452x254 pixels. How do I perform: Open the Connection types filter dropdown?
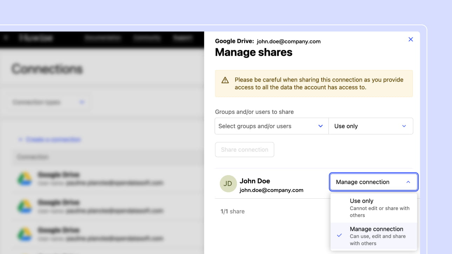48,102
